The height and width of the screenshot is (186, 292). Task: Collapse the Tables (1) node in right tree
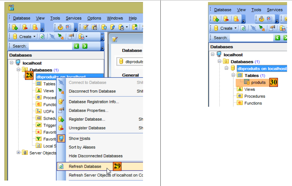click(x=233, y=75)
